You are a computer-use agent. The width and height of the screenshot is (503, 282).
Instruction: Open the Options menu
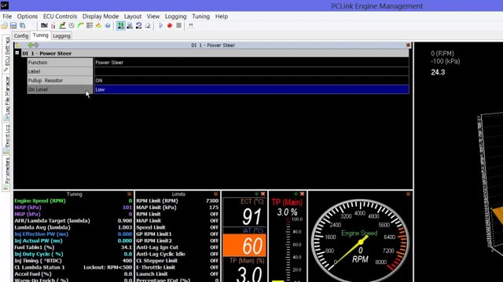pyautogui.click(x=28, y=16)
